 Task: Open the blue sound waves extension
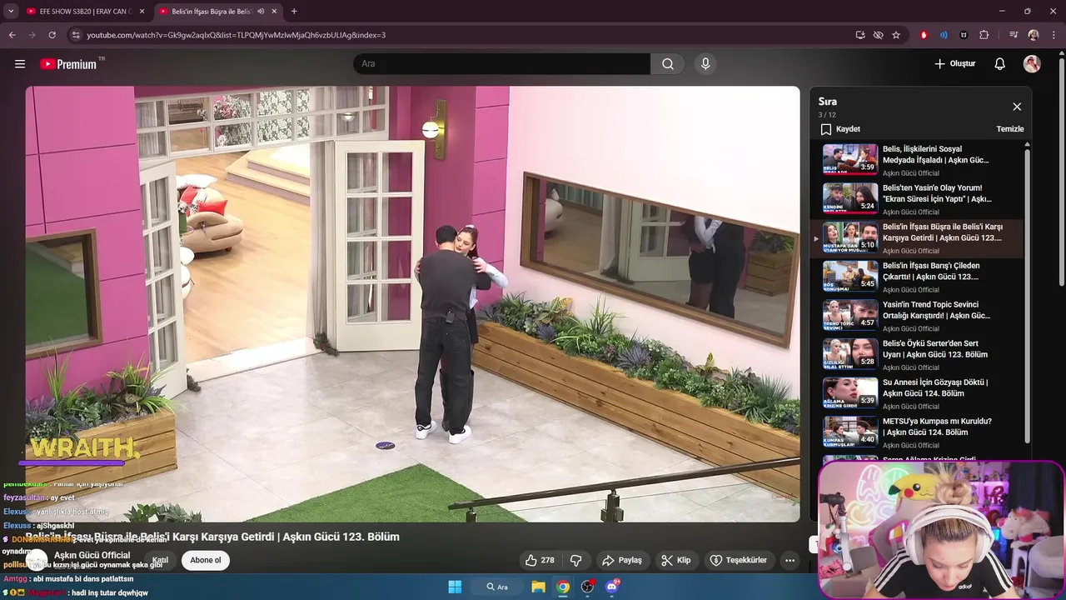point(944,35)
